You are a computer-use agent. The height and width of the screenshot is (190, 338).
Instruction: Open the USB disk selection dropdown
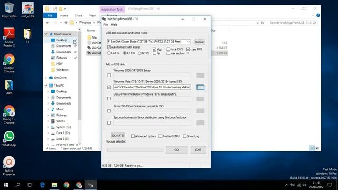(189, 42)
